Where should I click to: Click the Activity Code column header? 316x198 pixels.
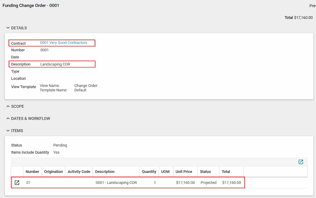pyautogui.click(x=79, y=172)
